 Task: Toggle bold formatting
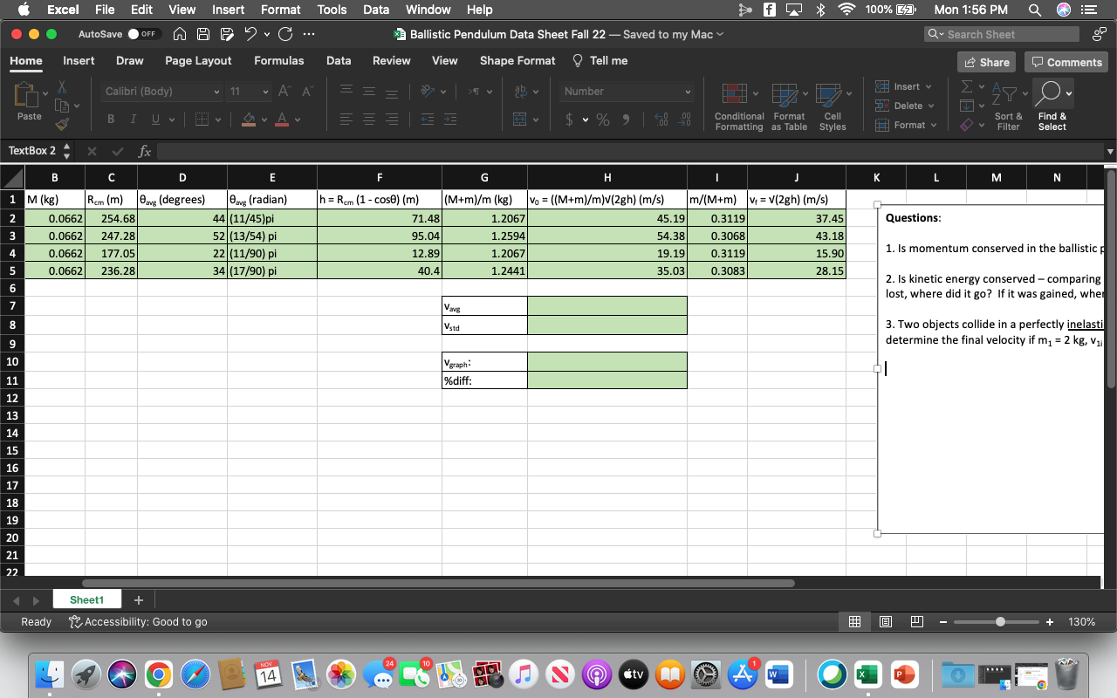pos(111,118)
